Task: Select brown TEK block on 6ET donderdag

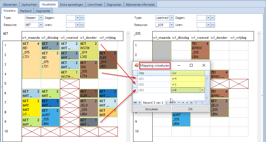Action: [89, 69]
